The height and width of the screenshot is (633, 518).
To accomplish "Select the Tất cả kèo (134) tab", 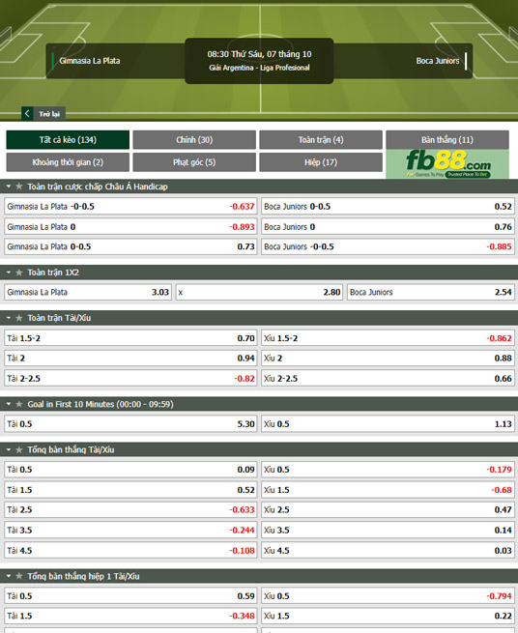I will 68,140.
